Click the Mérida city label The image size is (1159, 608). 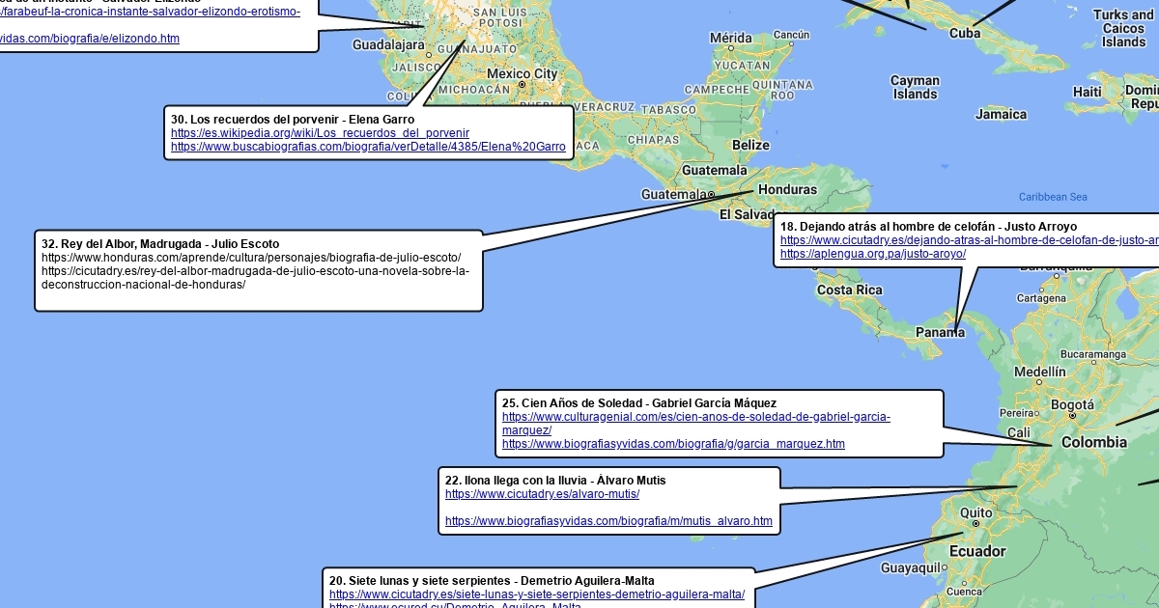click(730, 38)
